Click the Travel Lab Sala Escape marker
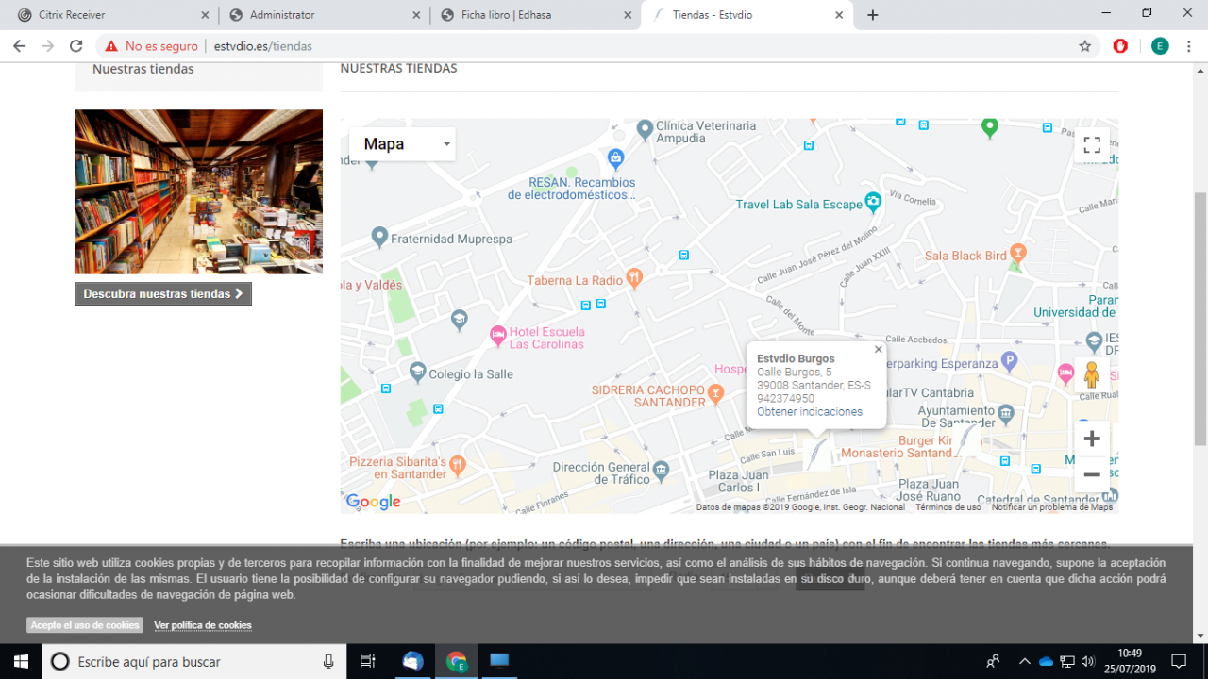The height and width of the screenshot is (679, 1208). 874,203
